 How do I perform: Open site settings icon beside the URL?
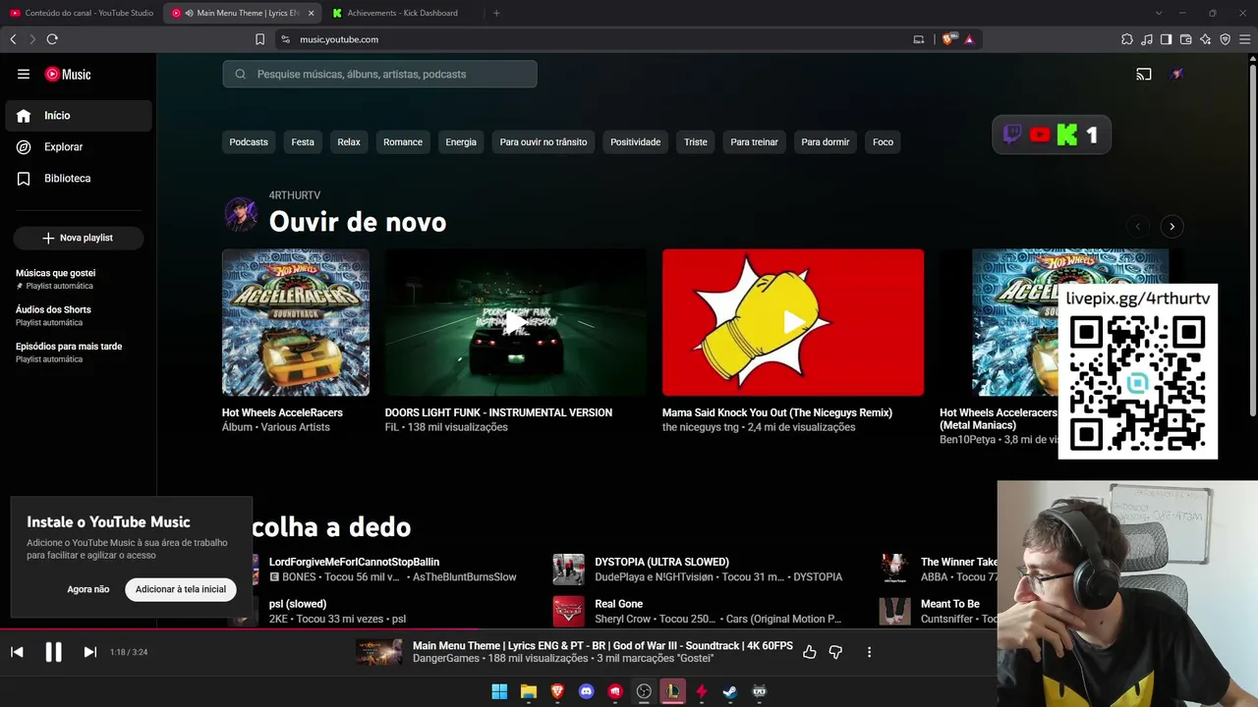[x=285, y=39]
